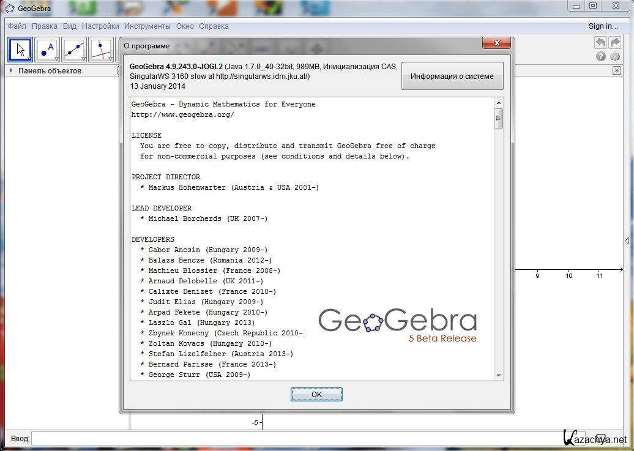Select the New Point tool
This screenshot has width=634, height=451.
tap(47, 50)
